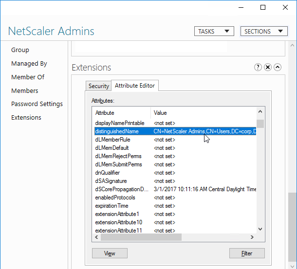The image size is (297, 269).
Task: Open help for the Extensions section
Action: point(258,67)
